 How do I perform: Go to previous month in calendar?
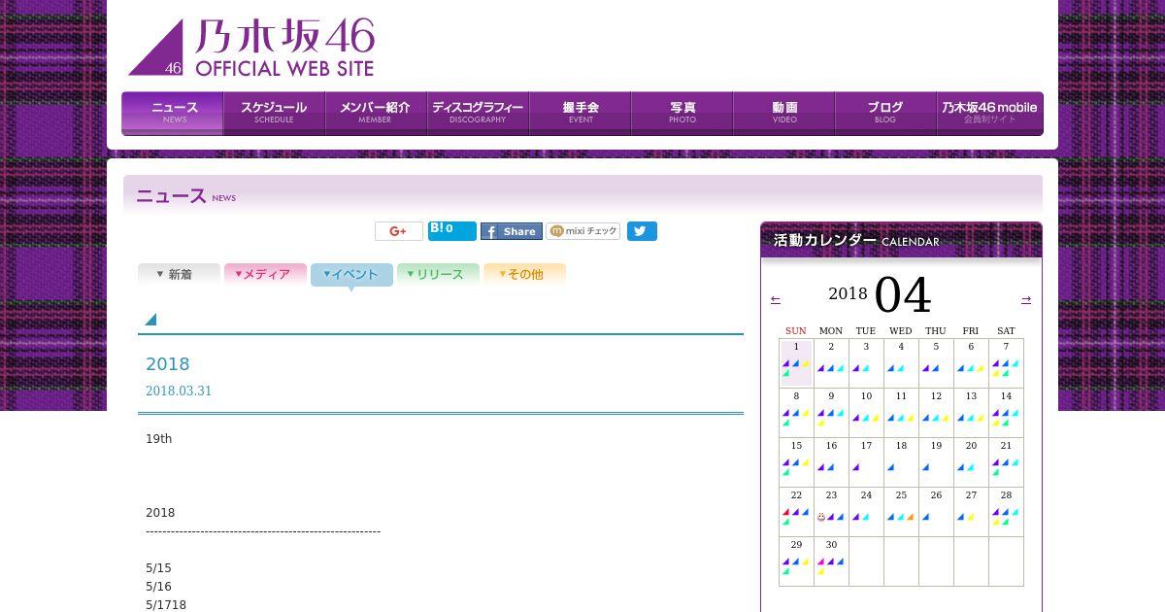776,299
